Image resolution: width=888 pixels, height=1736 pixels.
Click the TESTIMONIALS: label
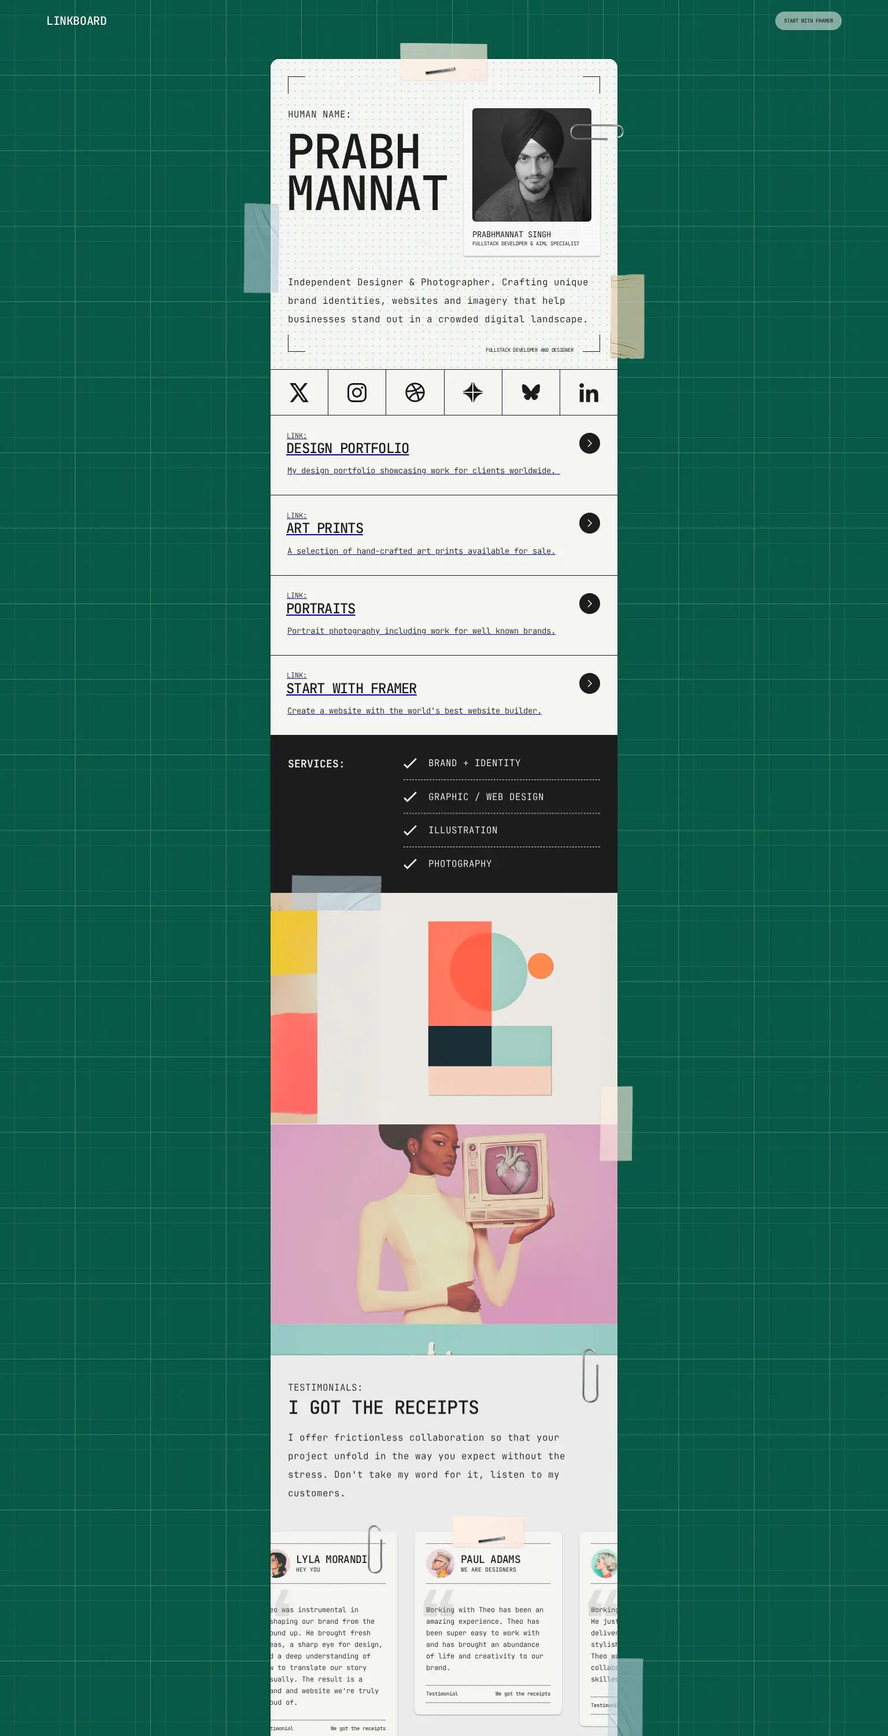(325, 1388)
